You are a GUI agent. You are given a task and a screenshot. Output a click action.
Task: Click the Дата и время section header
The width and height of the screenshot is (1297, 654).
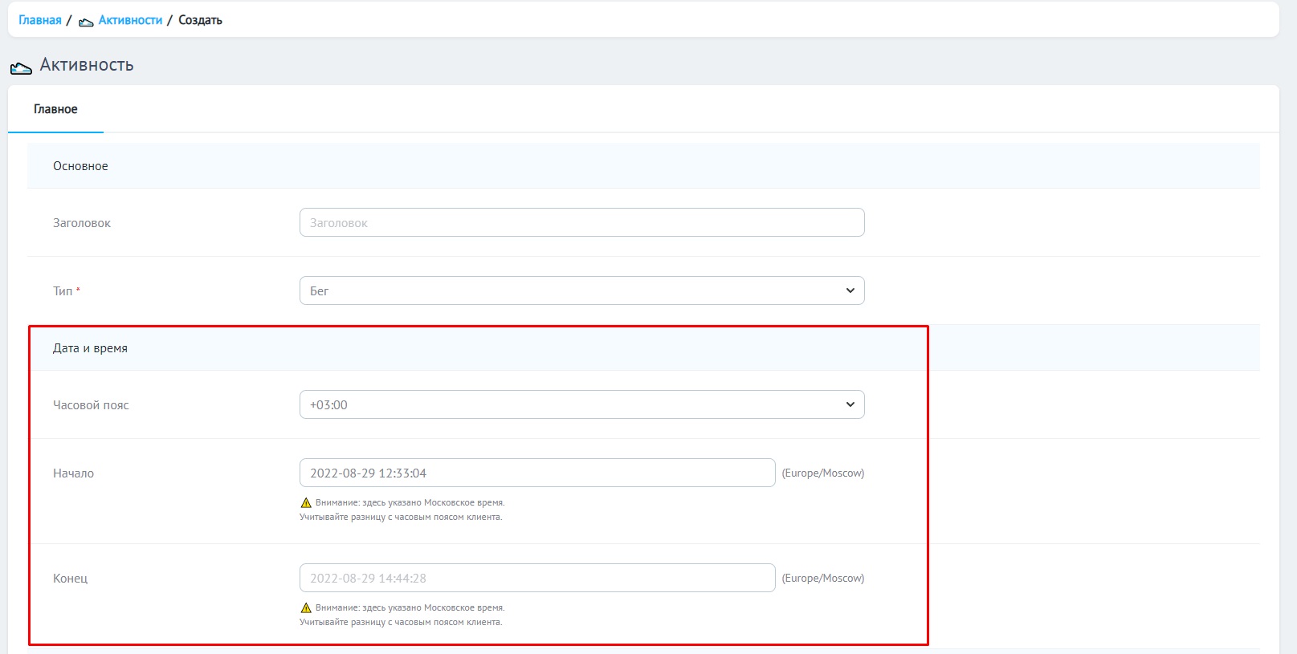pyautogui.click(x=90, y=348)
